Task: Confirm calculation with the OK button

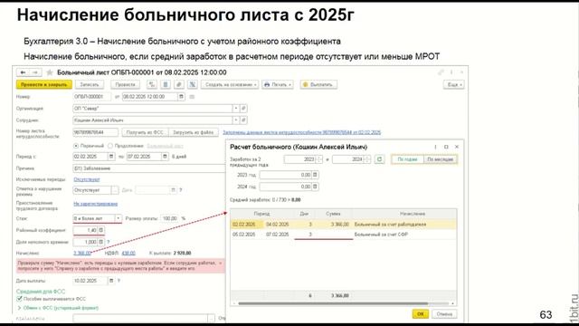Action: 420,314
